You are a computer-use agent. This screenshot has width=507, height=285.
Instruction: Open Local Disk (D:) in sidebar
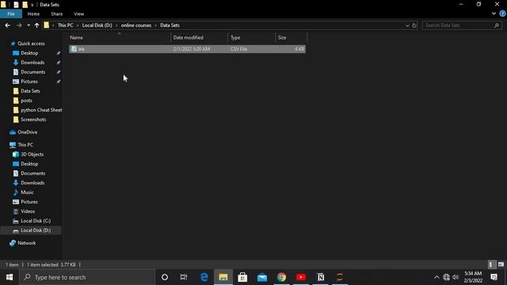click(x=36, y=230)
